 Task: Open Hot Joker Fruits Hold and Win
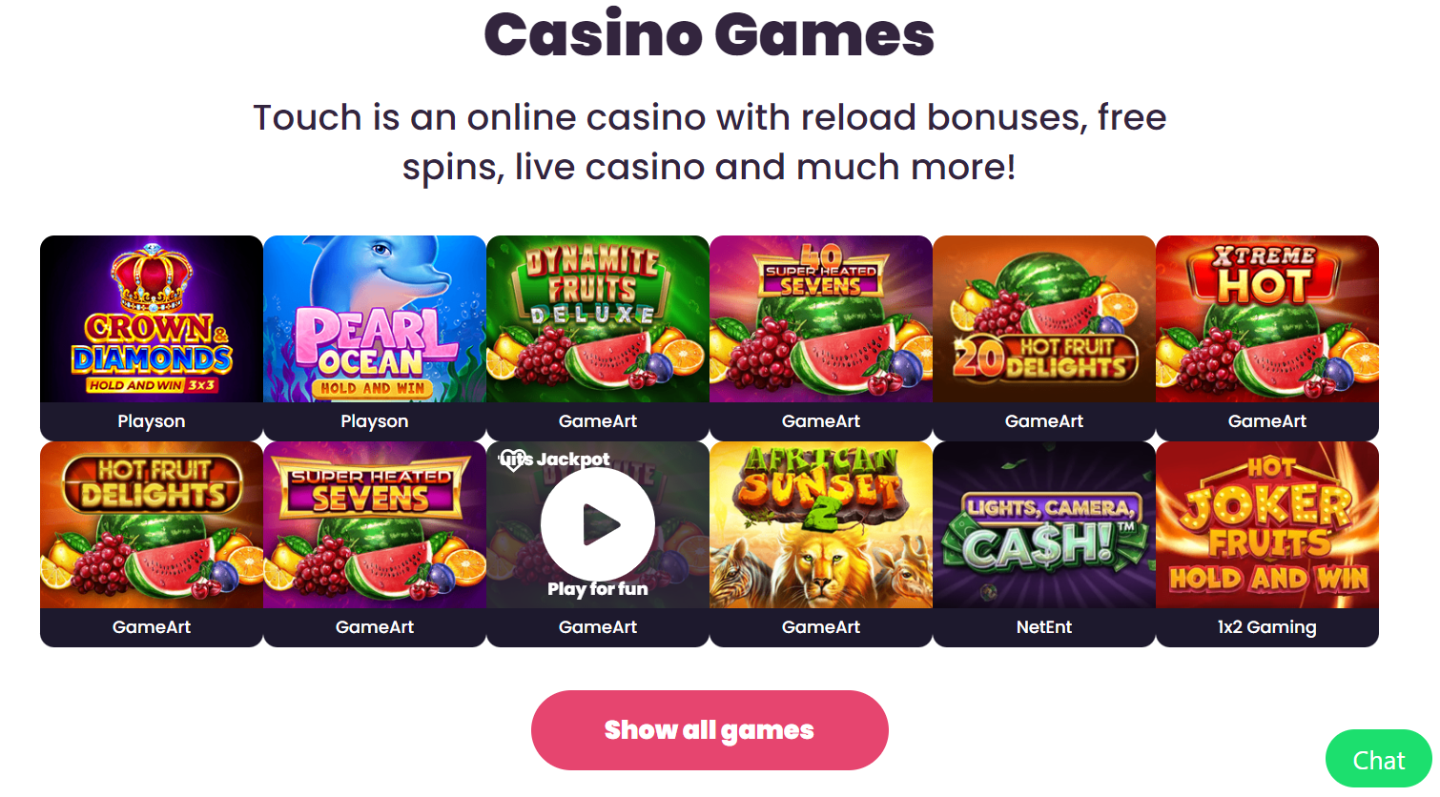click(1267, 524)
